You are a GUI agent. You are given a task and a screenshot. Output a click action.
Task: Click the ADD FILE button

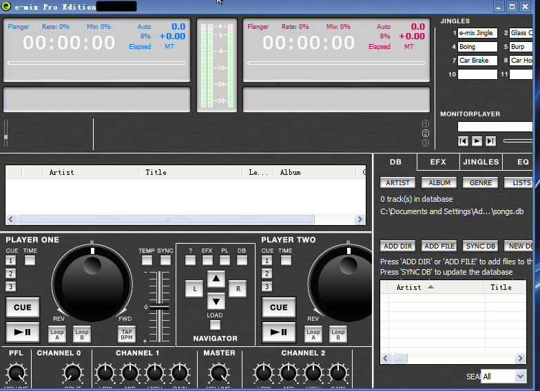(x=439, y=246)
